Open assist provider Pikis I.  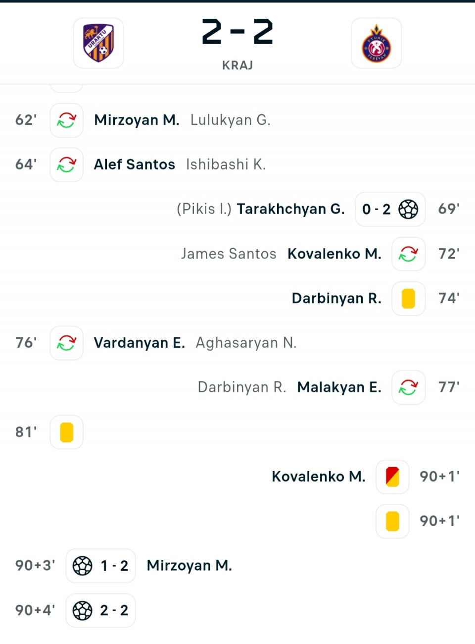pyautogui.click(x=204, y=209)
